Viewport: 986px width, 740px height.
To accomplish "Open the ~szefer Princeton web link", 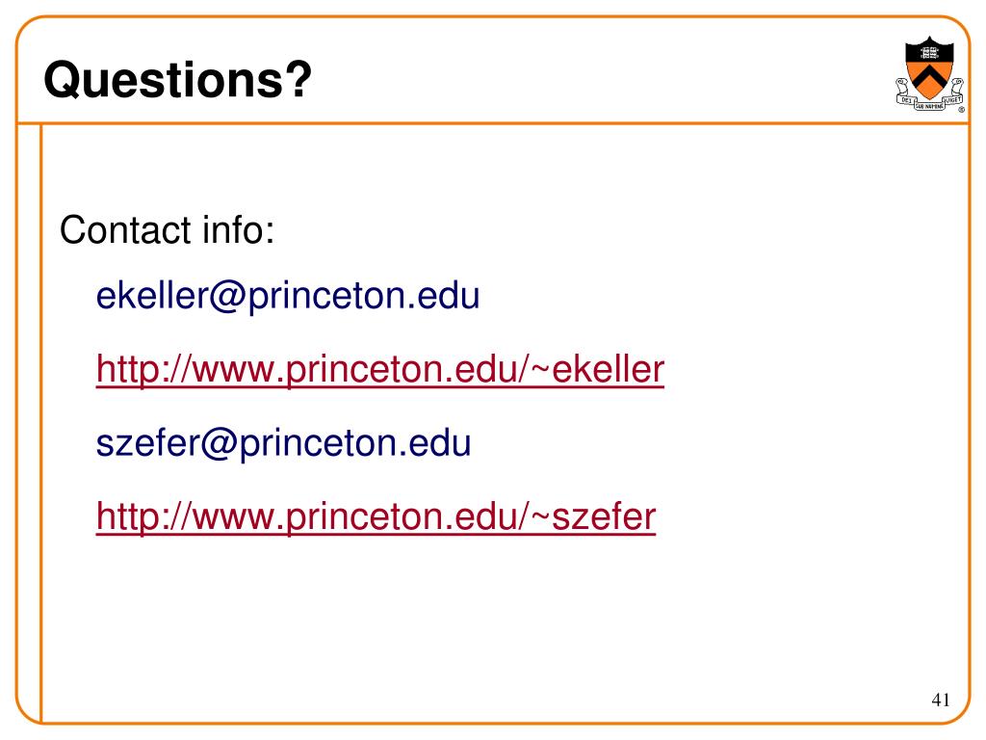I will coord(376,517).
